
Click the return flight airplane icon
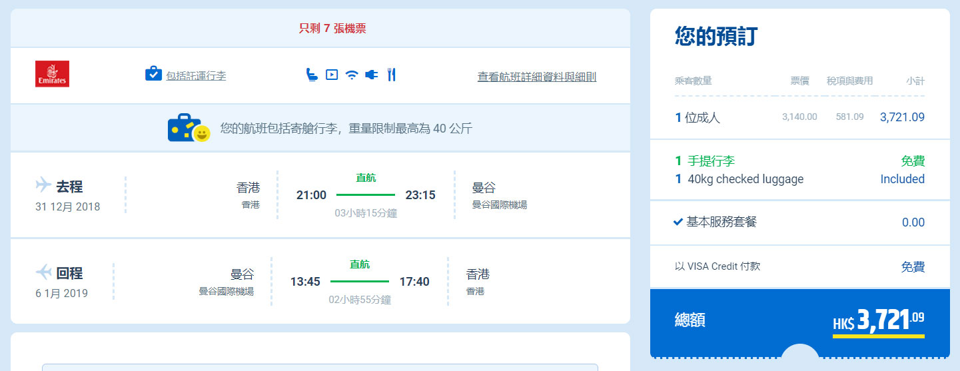pyautogui.click(x=43, y=272)
